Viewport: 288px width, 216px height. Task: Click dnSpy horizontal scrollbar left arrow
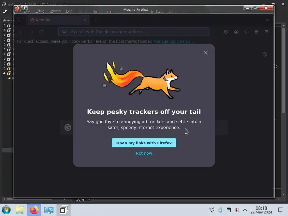4,199
